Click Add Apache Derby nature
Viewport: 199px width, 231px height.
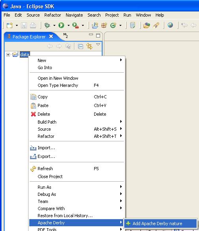tap(160, 223)
